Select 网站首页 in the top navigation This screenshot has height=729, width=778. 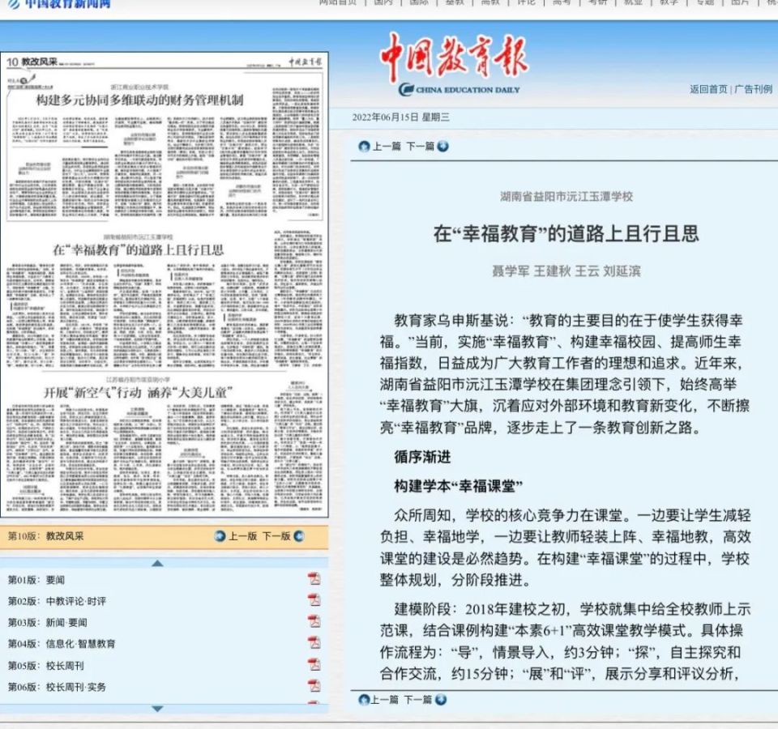coord(332,4)
